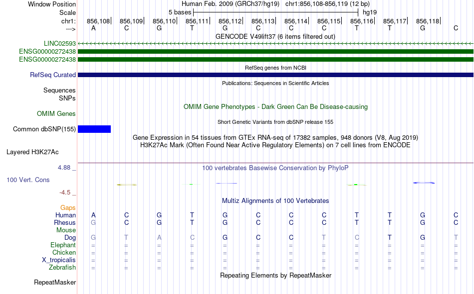
Task: Open the LINC02593 gene label
Action: click(x=60, y=43)
